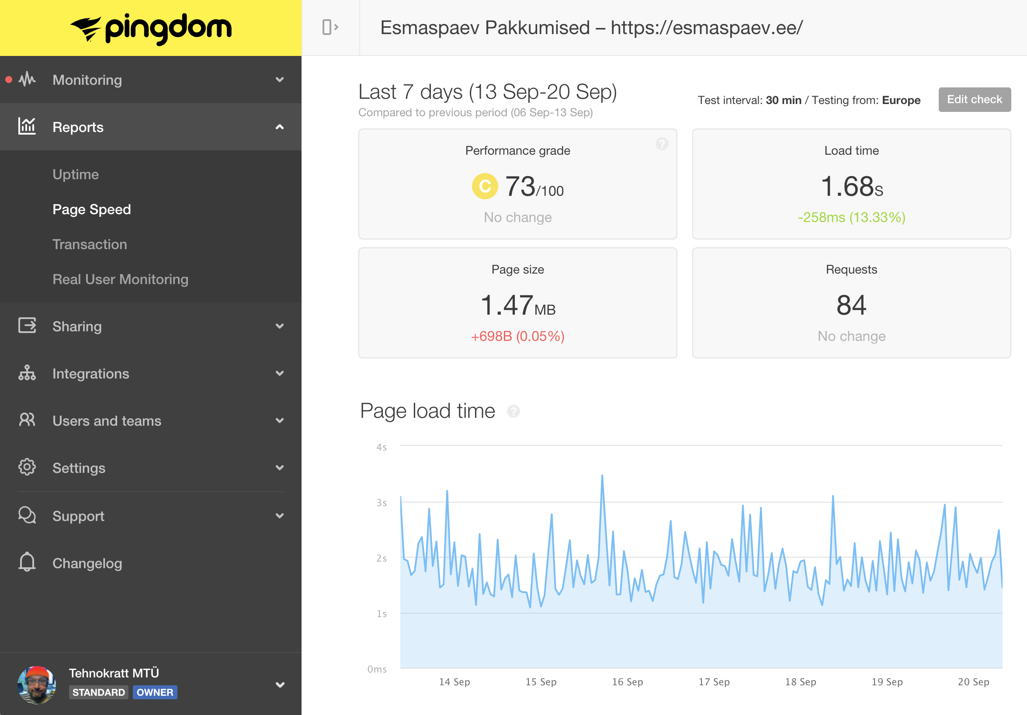Screen dimensions: 1027x715
Task: Open the Changelog item
Action: pos(87,563)
